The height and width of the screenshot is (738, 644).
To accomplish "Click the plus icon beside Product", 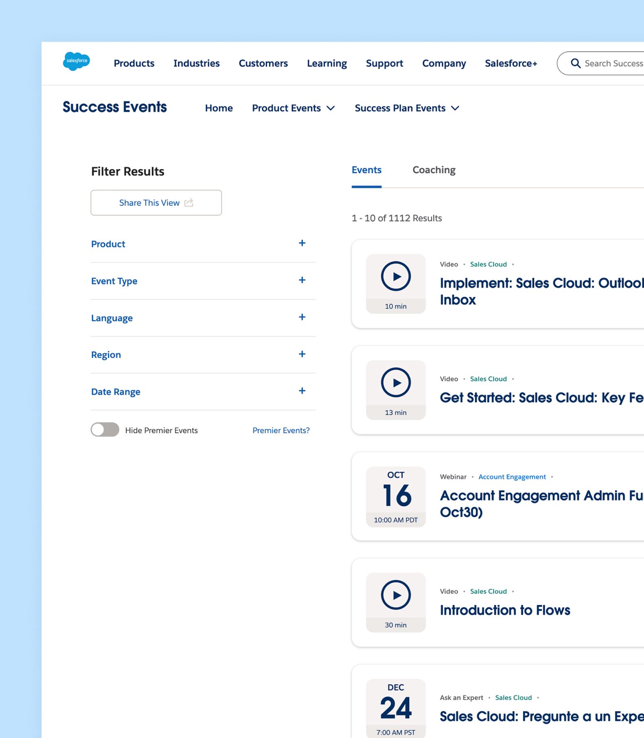I will [x=302, y=243].
